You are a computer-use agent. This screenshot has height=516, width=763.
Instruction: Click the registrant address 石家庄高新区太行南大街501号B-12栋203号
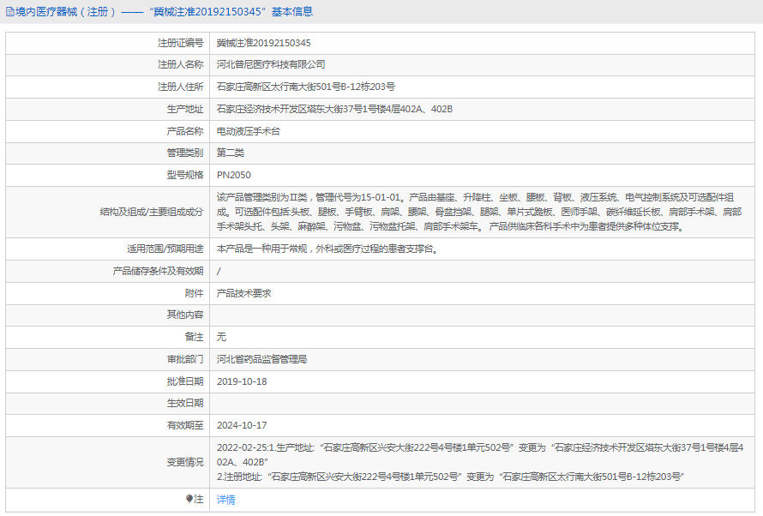305,87
